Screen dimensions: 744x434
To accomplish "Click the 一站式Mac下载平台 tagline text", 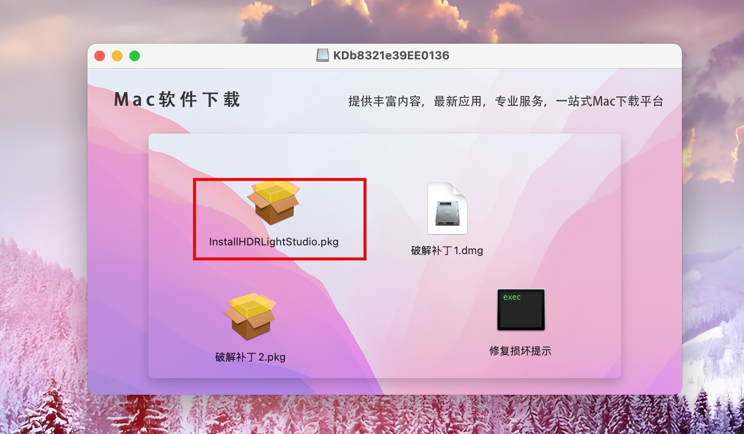I will pos(609,101).
